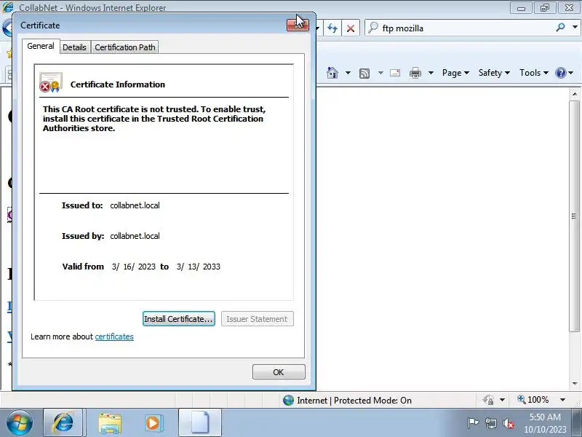582x437 pixels.
Task: Open the Windows Start menu
Action: coord(20,423)
